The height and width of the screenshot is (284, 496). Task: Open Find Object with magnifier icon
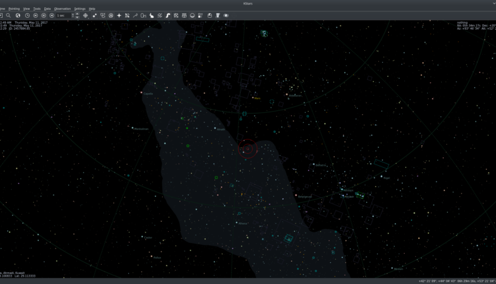pyautogui.click(x=8, y=15)
